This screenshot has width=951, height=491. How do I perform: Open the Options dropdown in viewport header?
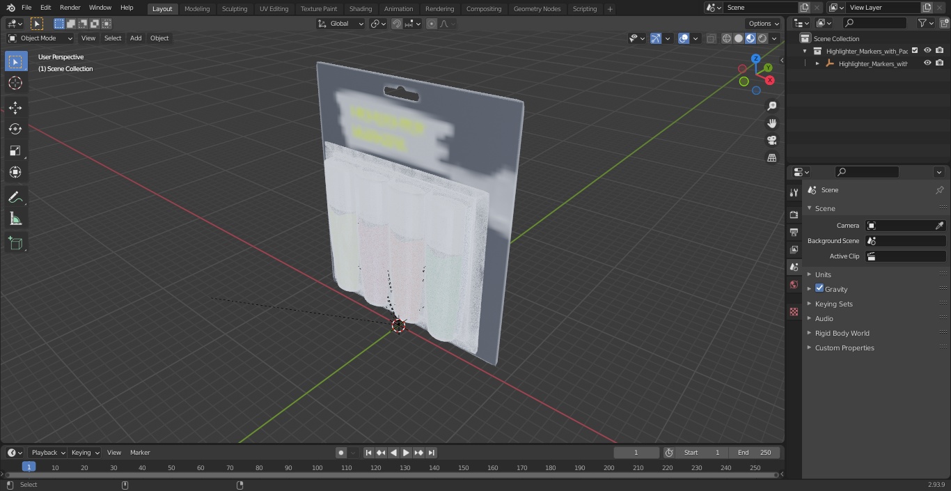pyautogui.click(x=764, y=24)
